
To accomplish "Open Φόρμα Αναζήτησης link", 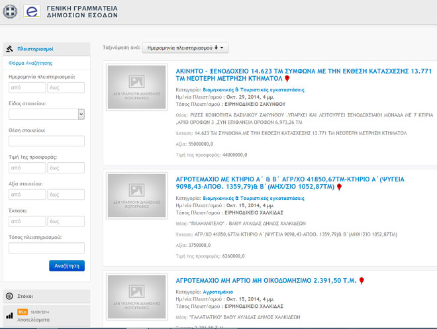I will pyautogui.click(x=30, y=63).
